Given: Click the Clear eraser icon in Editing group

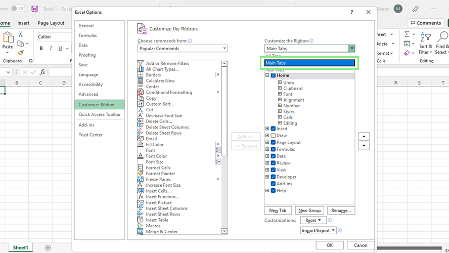Looking at the screenshot, I should click(407, 53).
